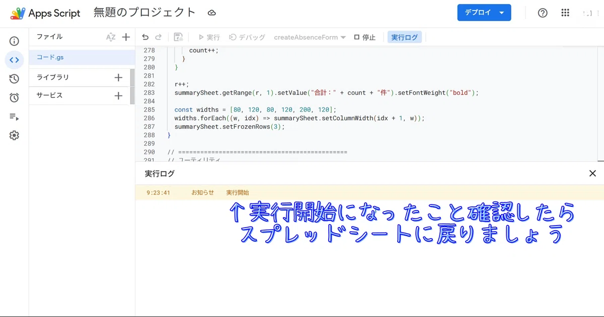This screenshot has width=604, height=317.
Task: Open the Google apps grid icon
Action: point(565,13)
